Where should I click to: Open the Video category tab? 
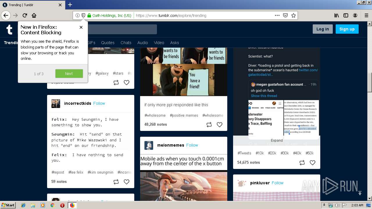159,43
